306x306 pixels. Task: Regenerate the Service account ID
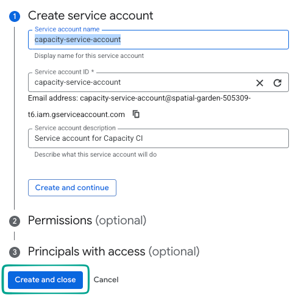pos(277,83)
